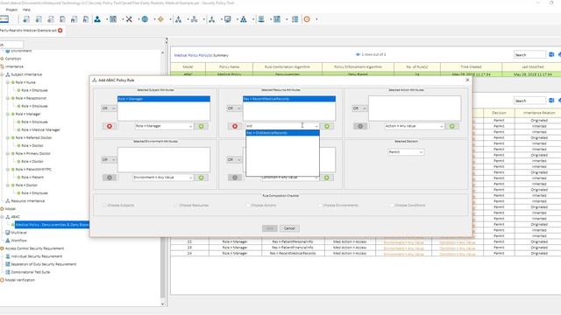Tick the Choose Conditions checkbox
This screenshot has width=561, height=315.
392,206
